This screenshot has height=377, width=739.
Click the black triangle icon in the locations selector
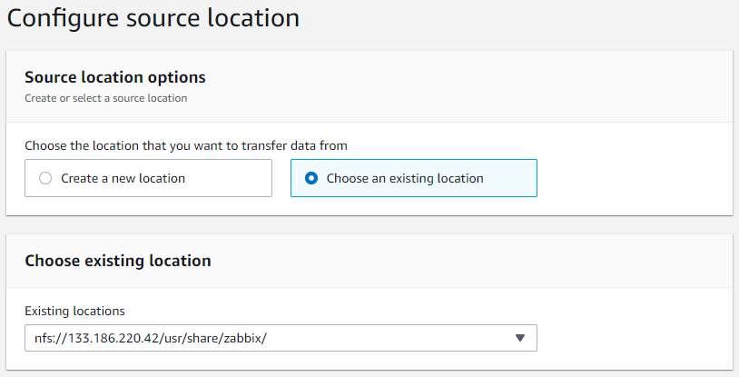tap(520, 338)
